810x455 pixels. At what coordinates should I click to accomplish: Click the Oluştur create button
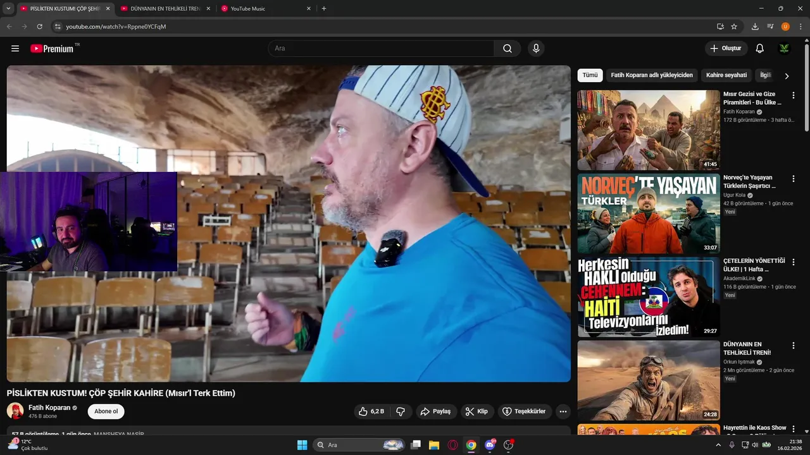pyautogui.click(x=726, y=49)
